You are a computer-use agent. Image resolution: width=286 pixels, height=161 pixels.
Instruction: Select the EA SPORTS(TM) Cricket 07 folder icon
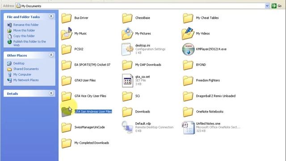pyautogui.click(x=67, y=65)
